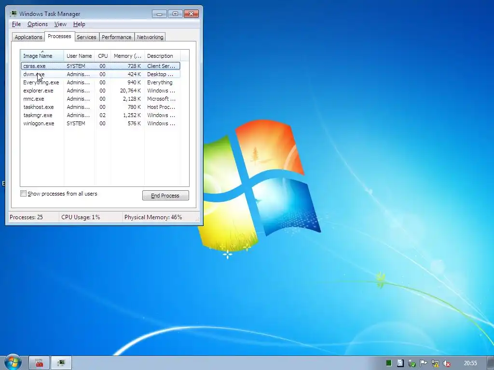Viewport: 494px width, 370px height.
Task: Click the 20:55 taskbar clock
Action: pos(470,363)
